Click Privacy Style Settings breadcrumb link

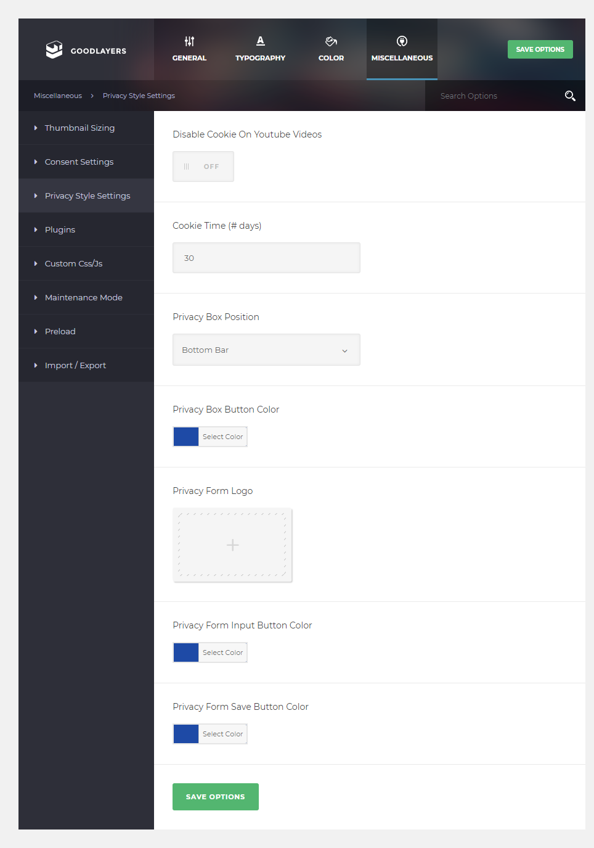click(139, 96)
